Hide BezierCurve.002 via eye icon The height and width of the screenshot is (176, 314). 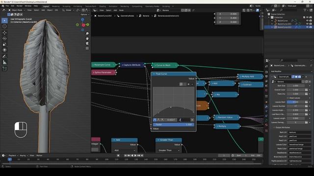(x=307, y=27)
